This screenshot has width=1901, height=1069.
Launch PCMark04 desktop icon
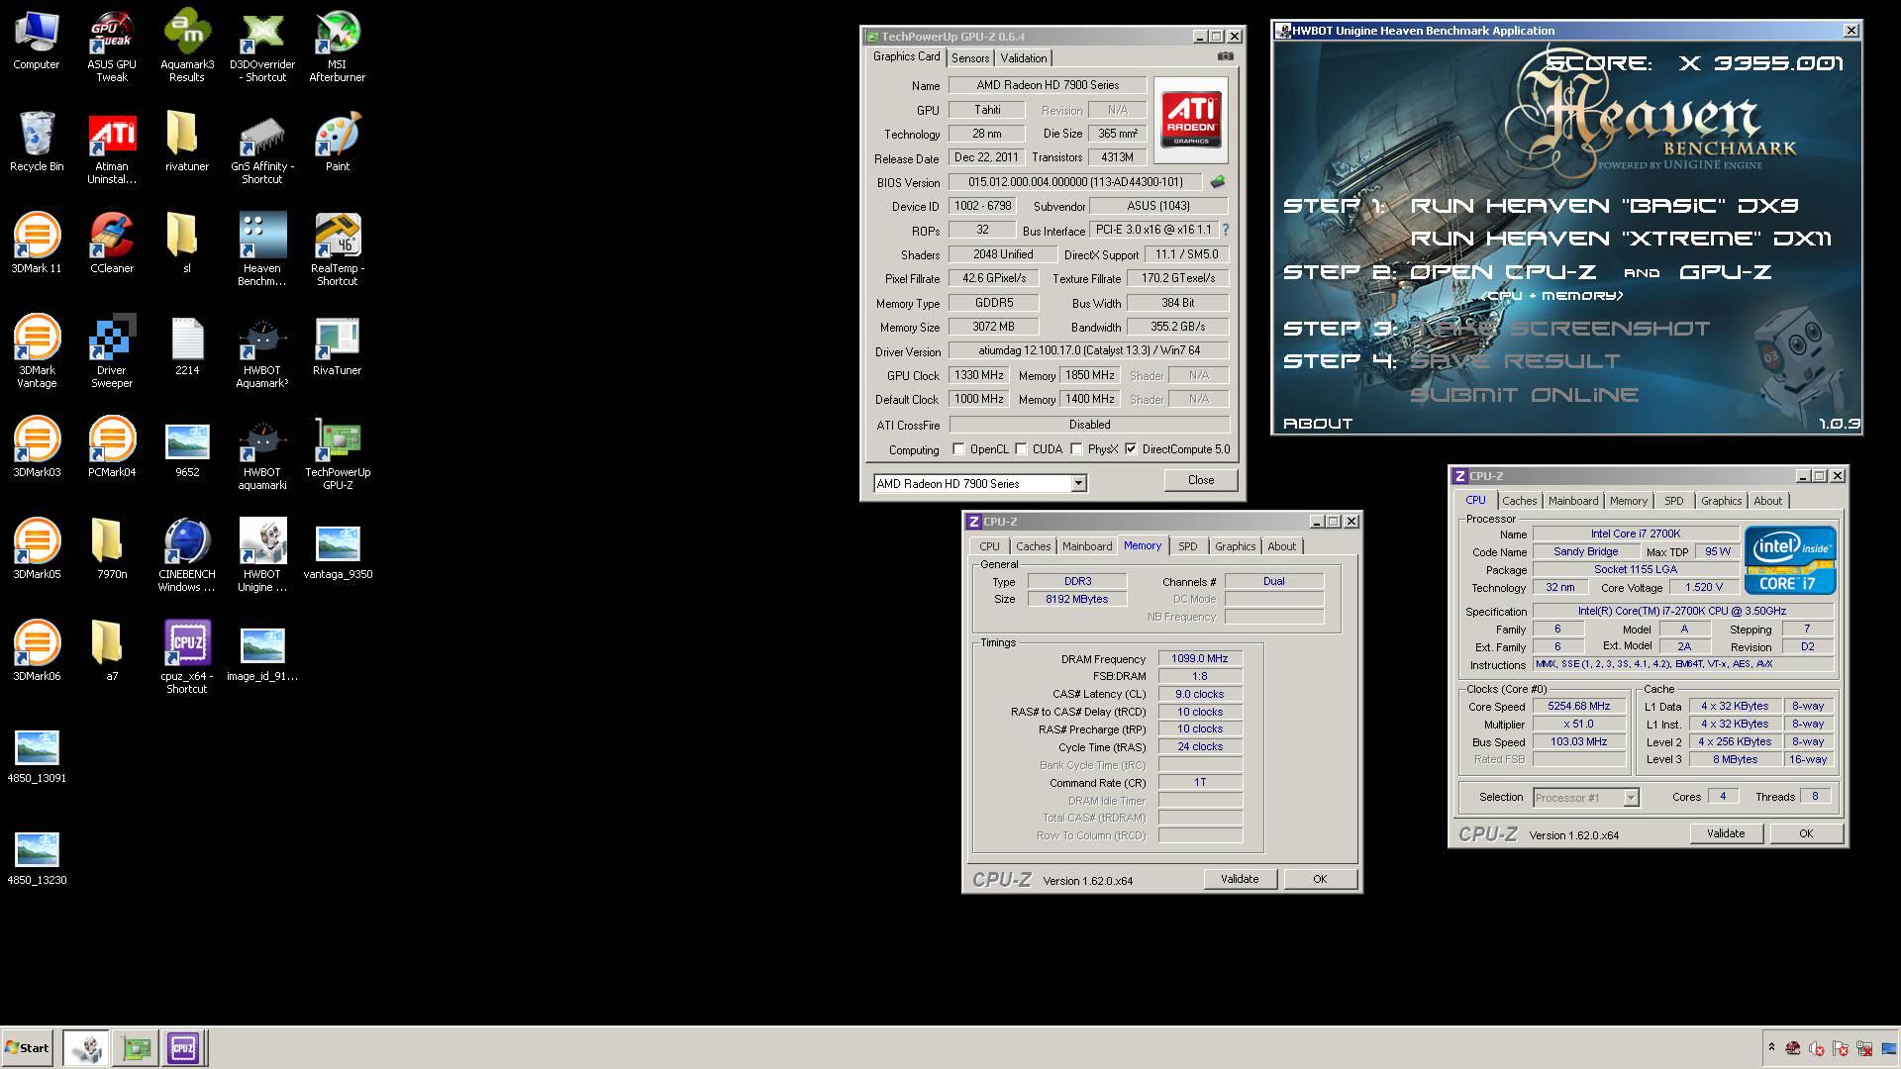click(x=112, y=447)
